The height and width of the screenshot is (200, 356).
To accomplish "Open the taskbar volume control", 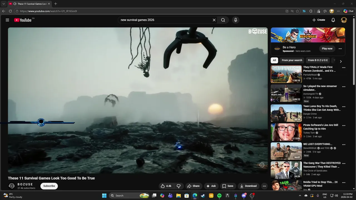I will pyautogui.click(x=336, y=196).
